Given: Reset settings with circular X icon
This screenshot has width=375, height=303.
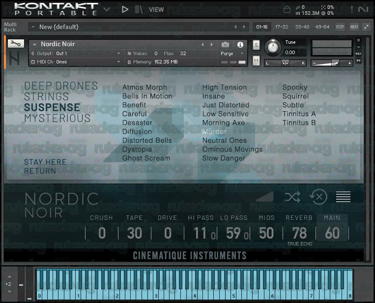Looking at the screenshot, I should 318,197.
